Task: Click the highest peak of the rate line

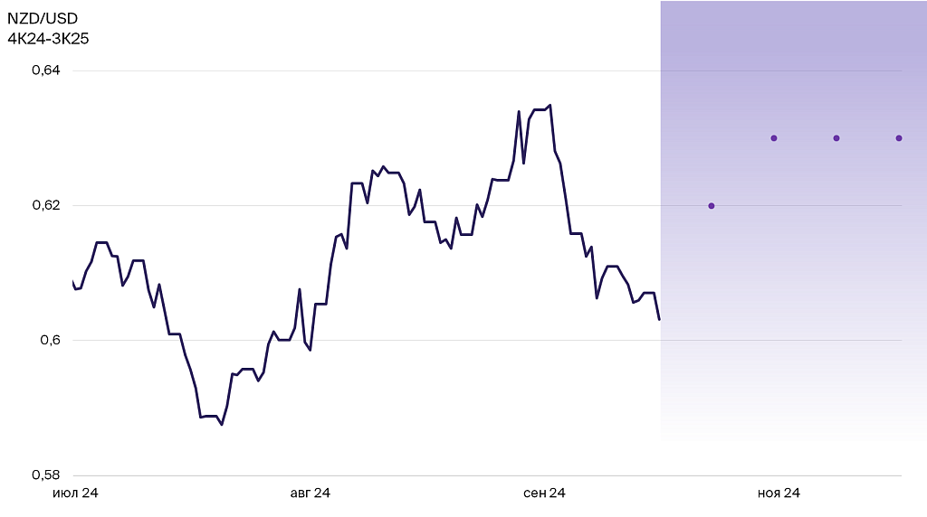Action: pyautogui.click(x=550, y=105)
